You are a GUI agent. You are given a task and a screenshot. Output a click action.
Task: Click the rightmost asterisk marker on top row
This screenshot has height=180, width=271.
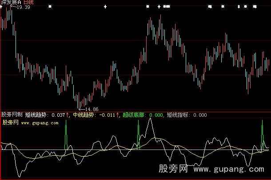254,7
